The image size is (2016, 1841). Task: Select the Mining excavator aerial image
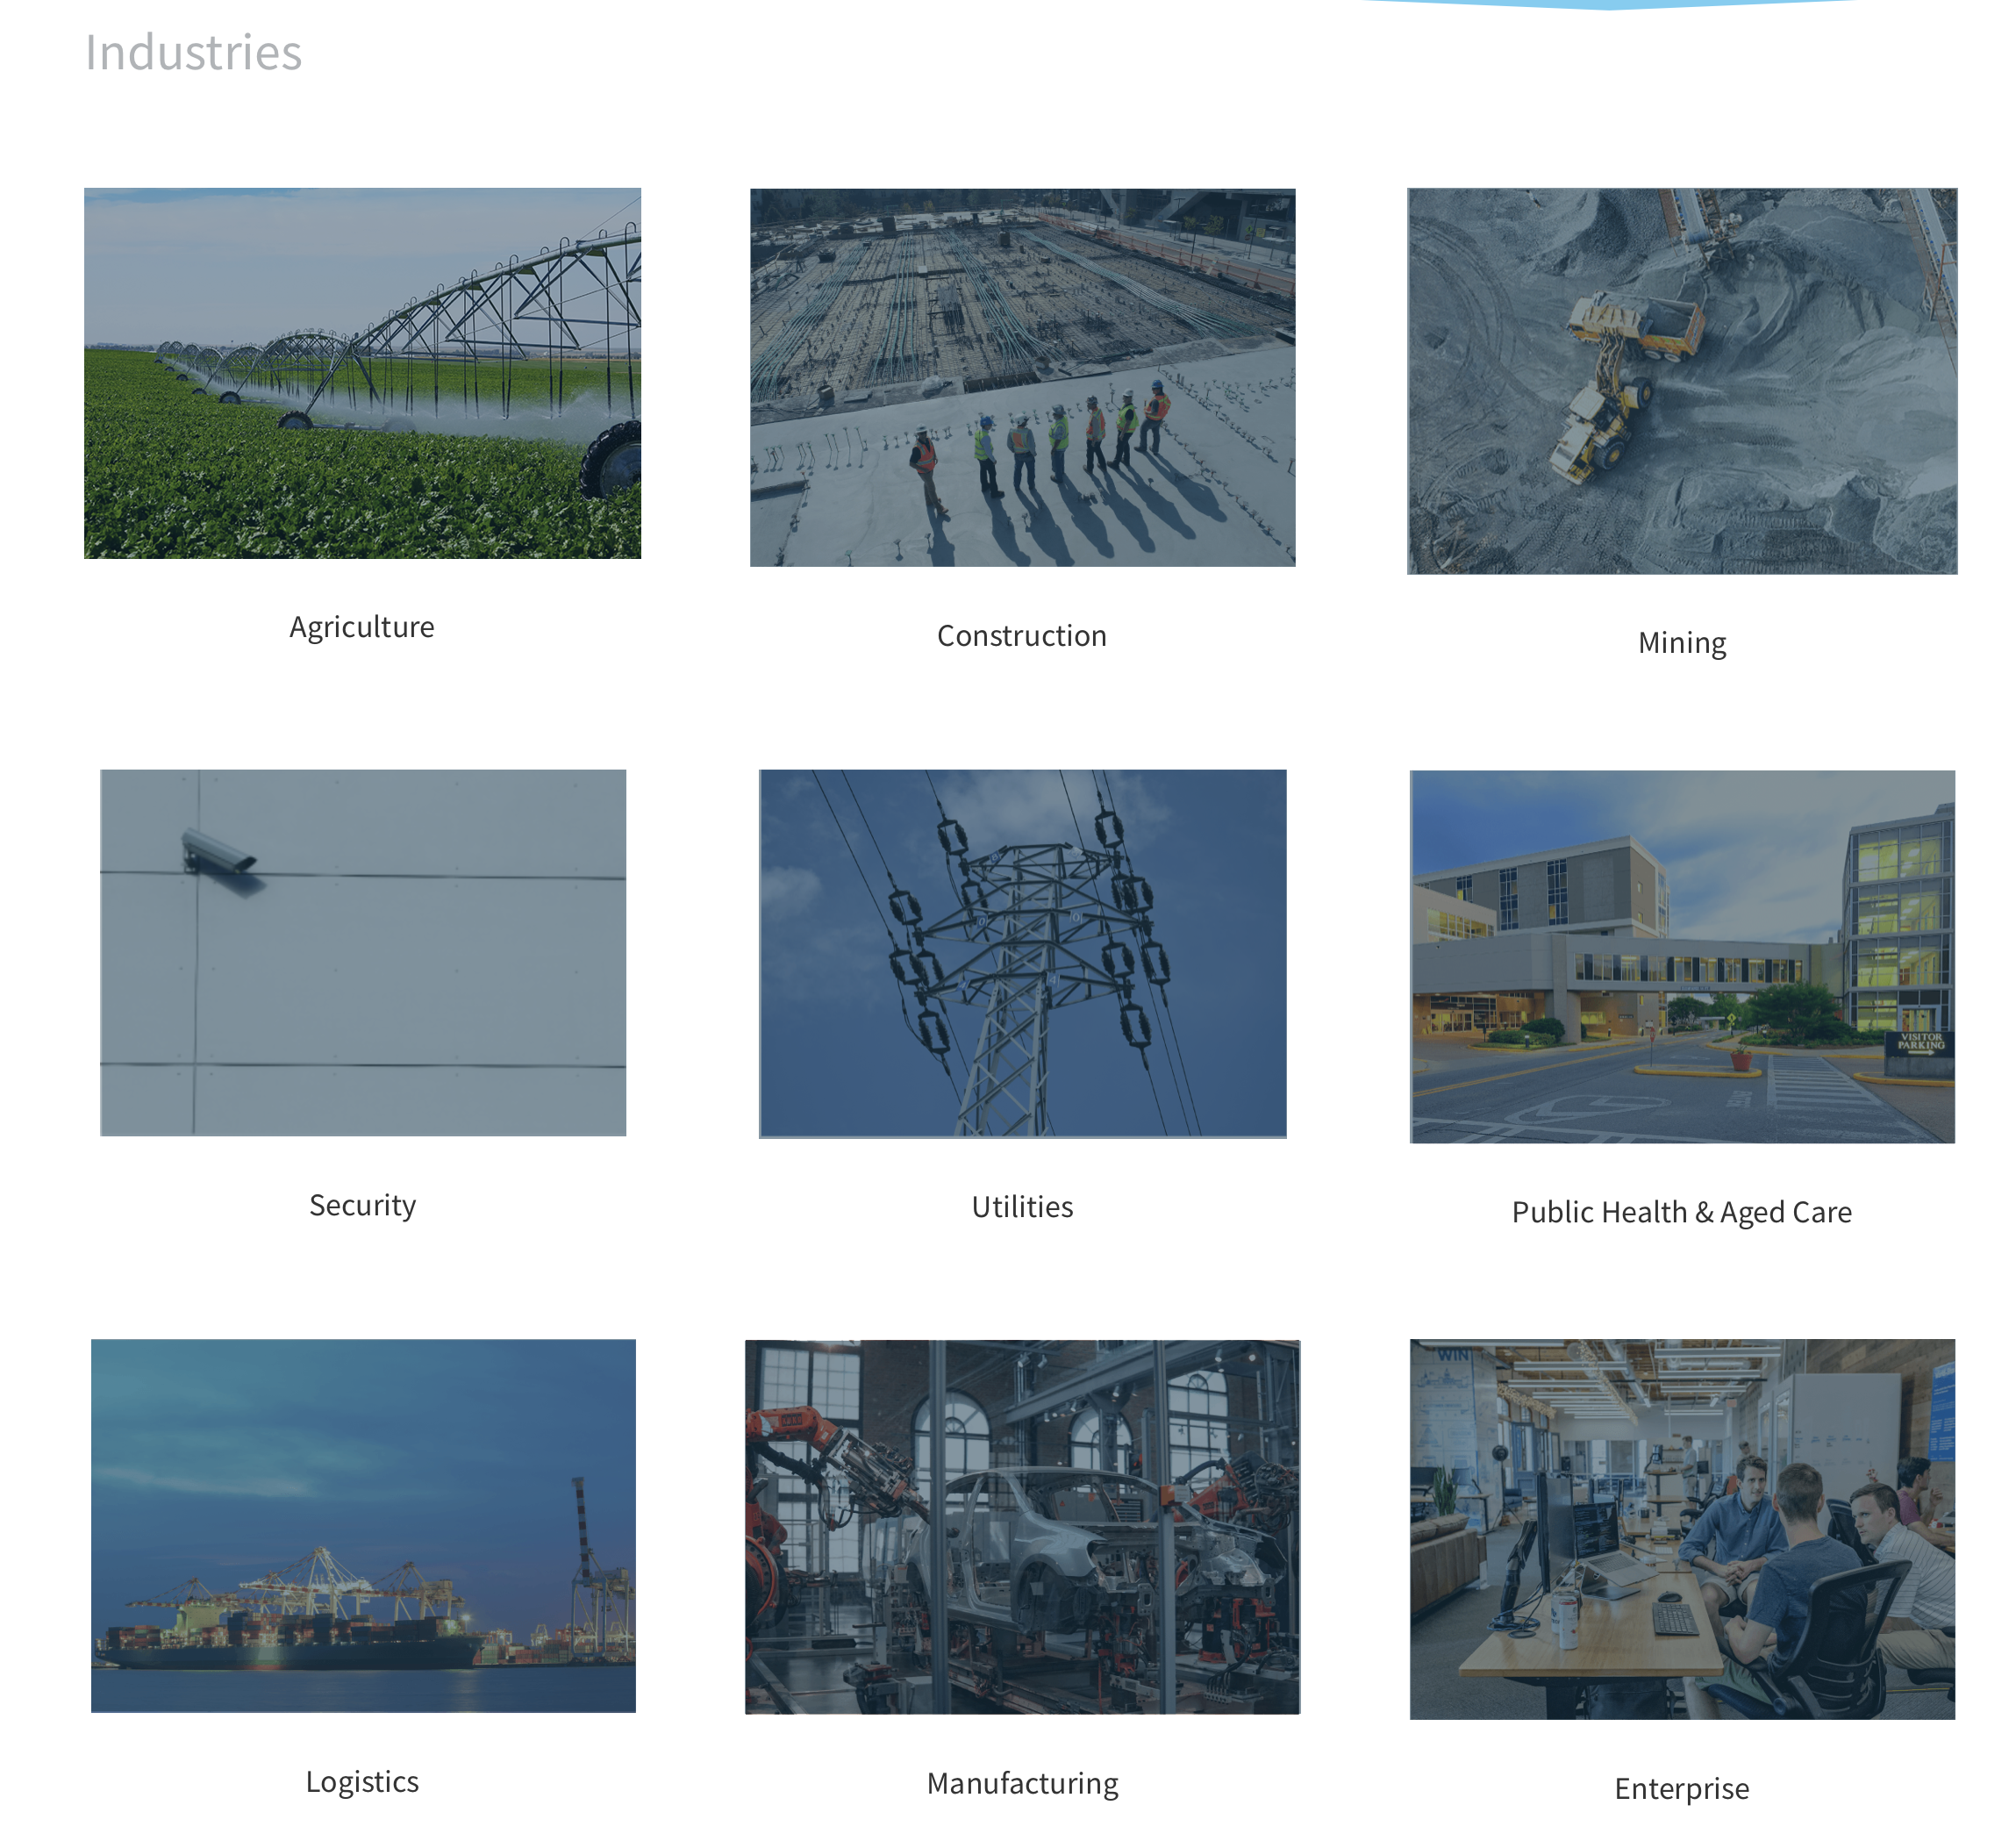1681,381
